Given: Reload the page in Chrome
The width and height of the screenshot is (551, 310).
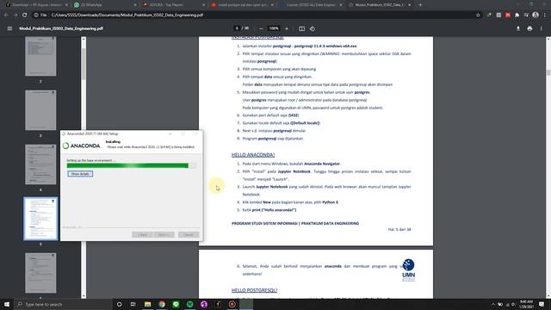Looking at the screenshot, I should click(x=25, y=15).
